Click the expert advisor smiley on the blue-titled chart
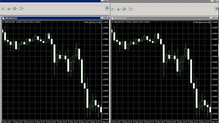219x123 pixels. point(100,22)
